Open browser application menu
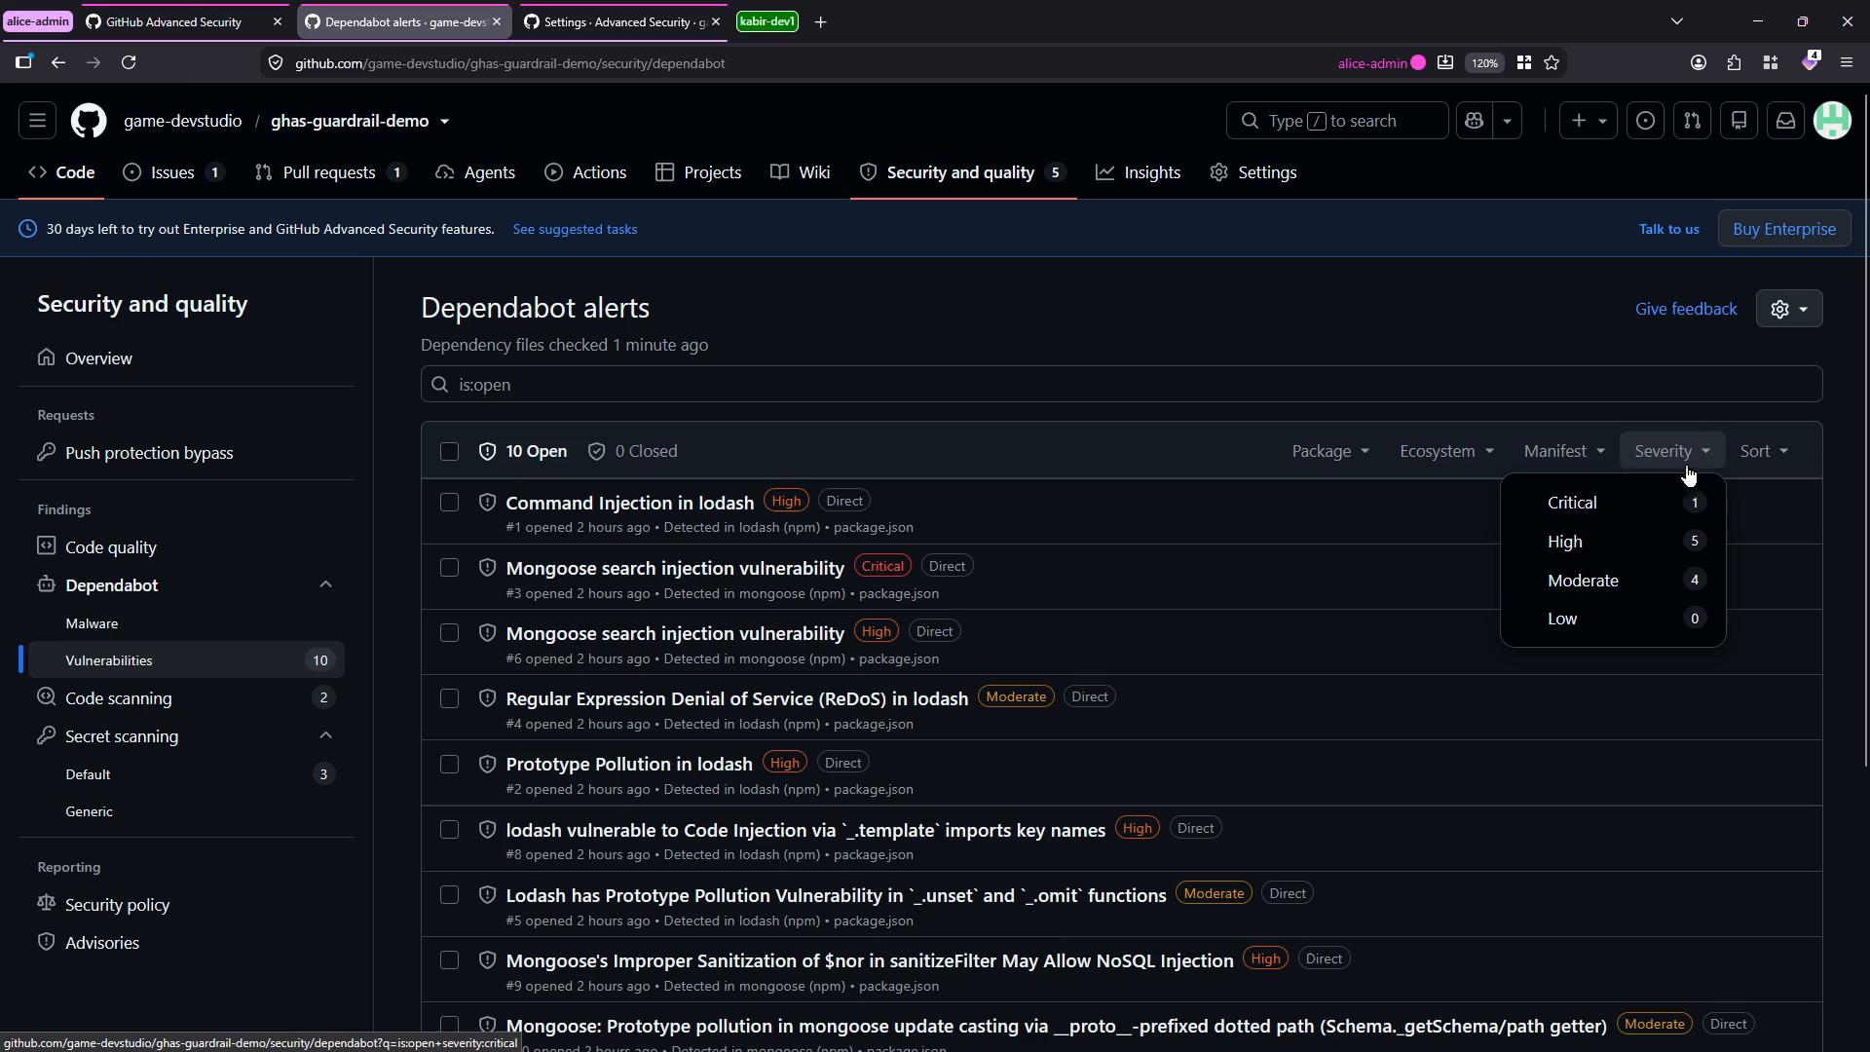 [1846, 62]
